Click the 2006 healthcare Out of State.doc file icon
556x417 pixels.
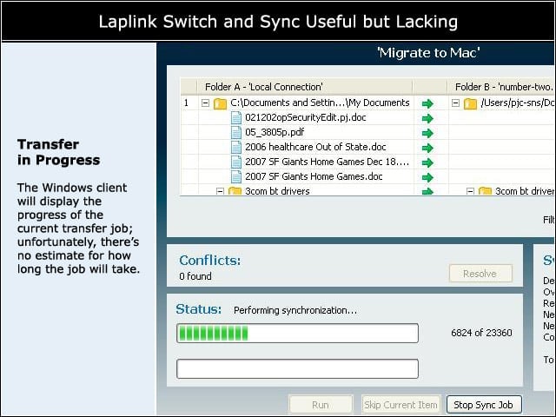(x=236, y=147)
